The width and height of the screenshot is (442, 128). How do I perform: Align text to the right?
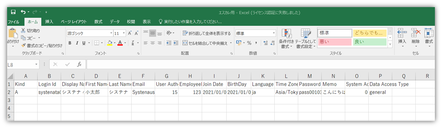click(x=160, y=43)
